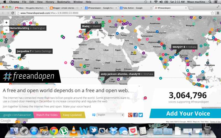Click the Mean machine user name
This screenshot has width=221, height=138.
pos(196,2)
